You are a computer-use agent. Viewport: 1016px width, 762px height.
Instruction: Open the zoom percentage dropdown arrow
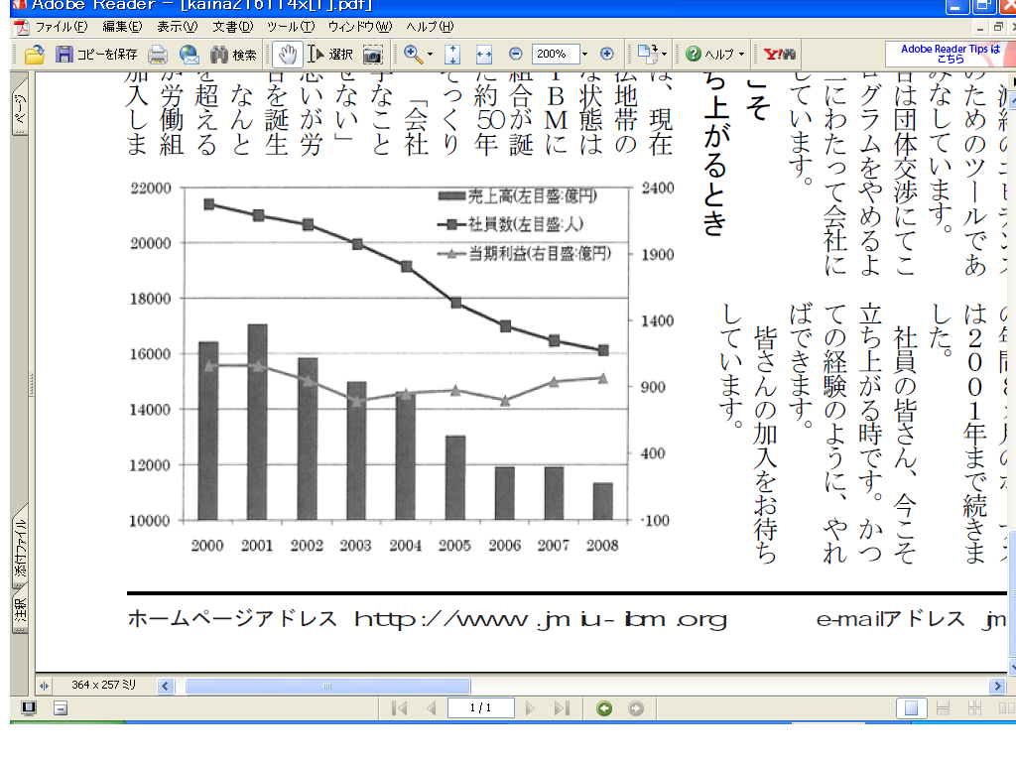[584, 55]
